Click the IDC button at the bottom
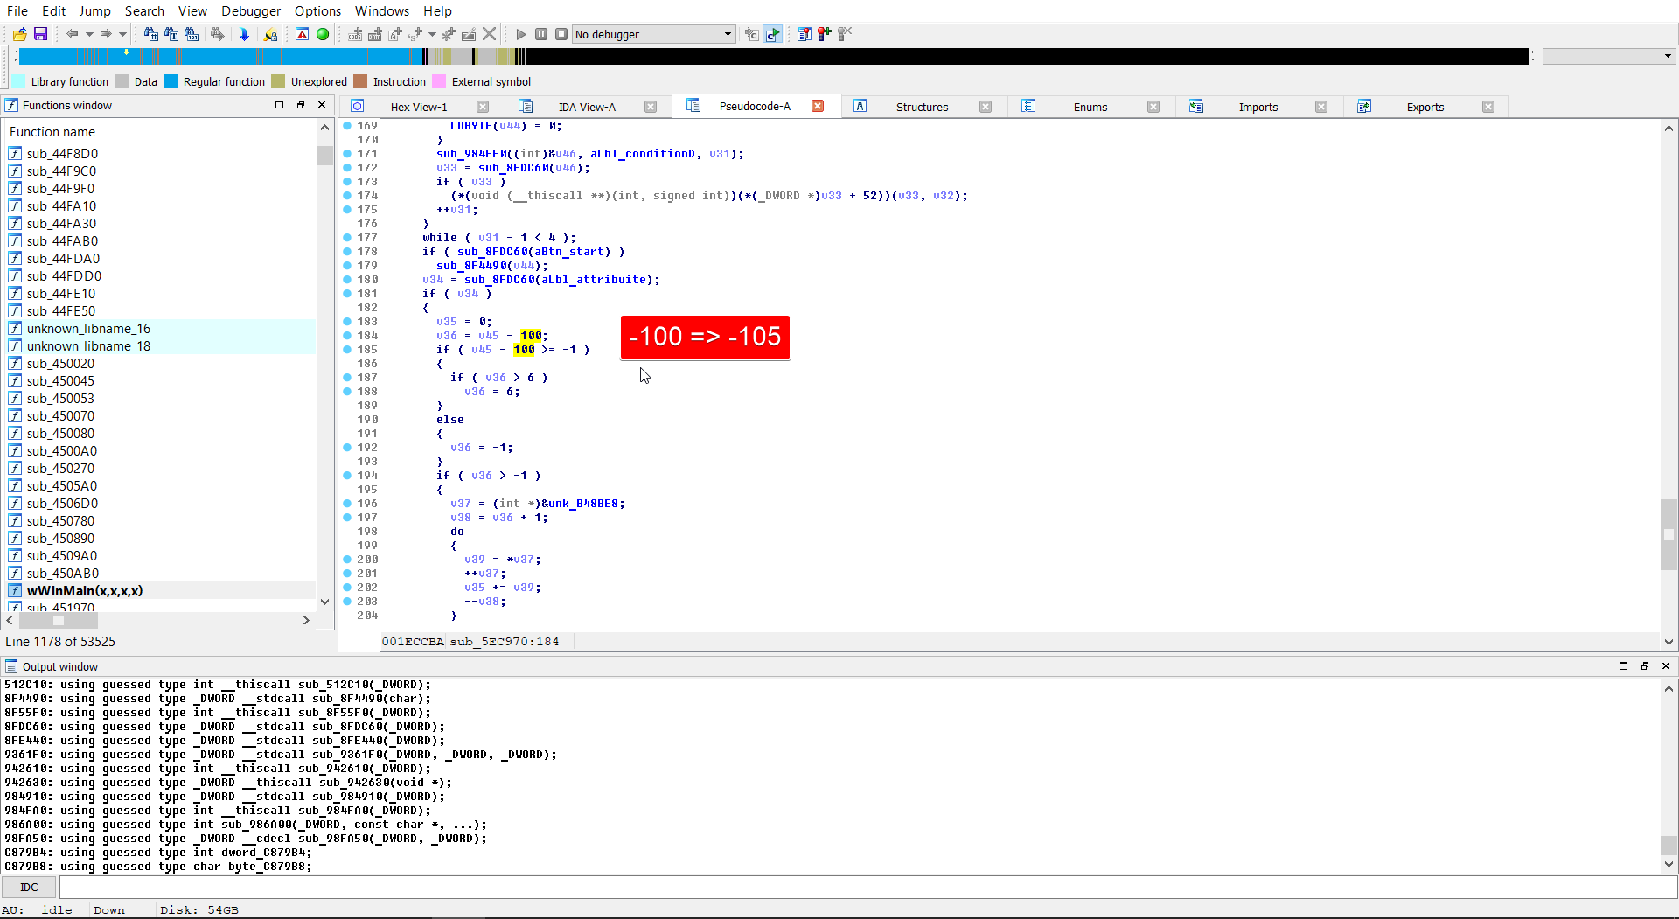The height and width of the screenshot is (919, 1679). 29,887
